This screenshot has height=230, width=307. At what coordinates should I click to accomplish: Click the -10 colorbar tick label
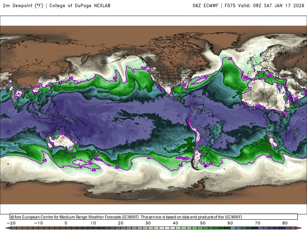(38, 223)
